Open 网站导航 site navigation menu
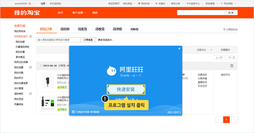This screenshot has width=254, height=133. (228, 3)
